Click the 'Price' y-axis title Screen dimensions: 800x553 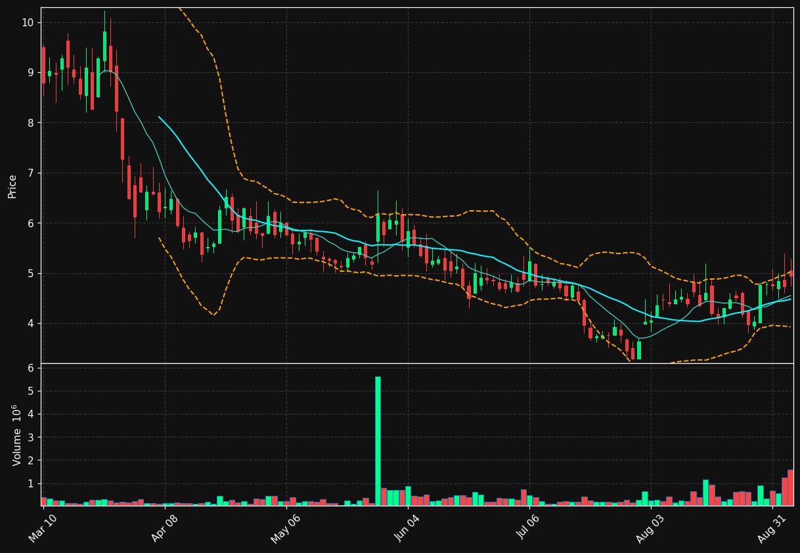coord(12,186)
